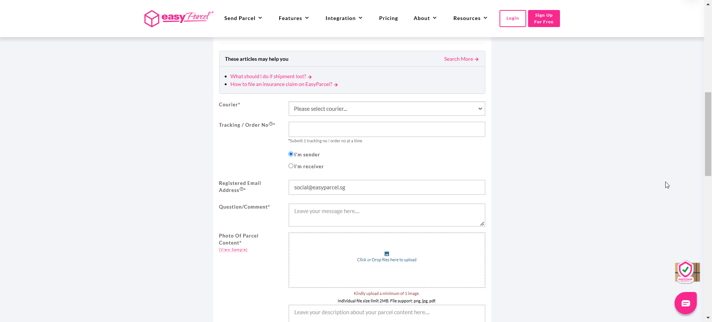Click the EasyCover shield badge
The height and width of the screenshot is (322, 712).
(687, 272)
